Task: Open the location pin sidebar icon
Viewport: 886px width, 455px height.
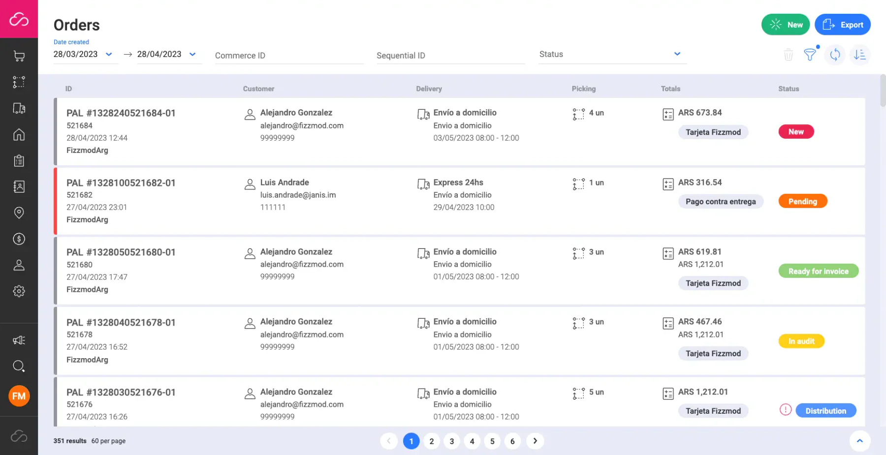Action: 19,212
